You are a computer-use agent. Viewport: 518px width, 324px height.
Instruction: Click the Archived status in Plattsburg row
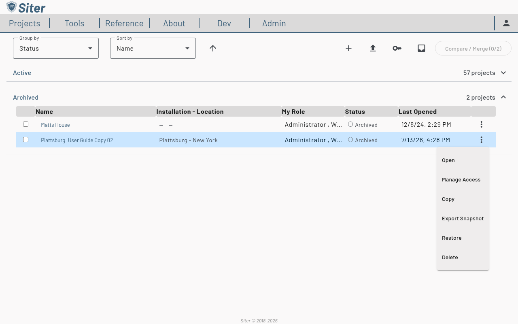363,140
